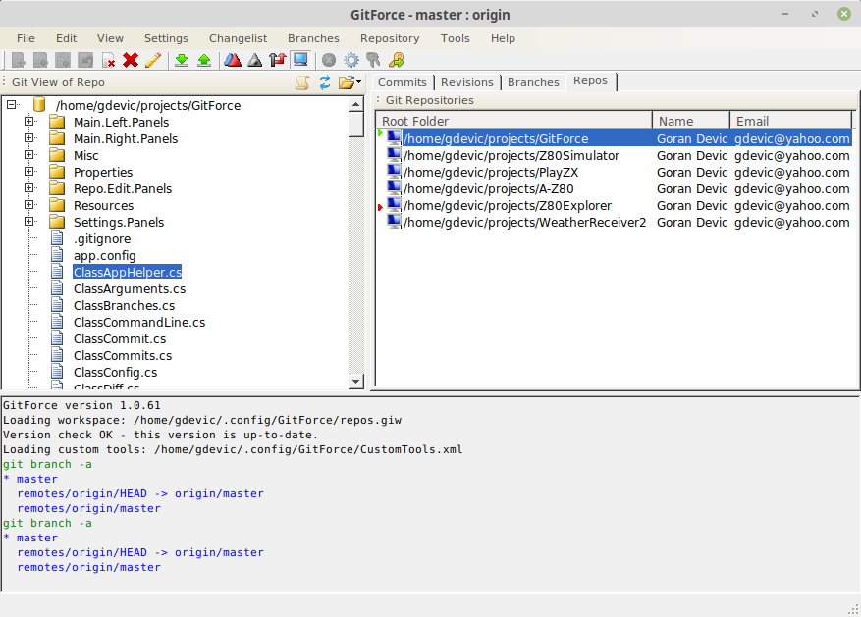
Task: Open the Settings menu
Action: (x=166, y=38)
